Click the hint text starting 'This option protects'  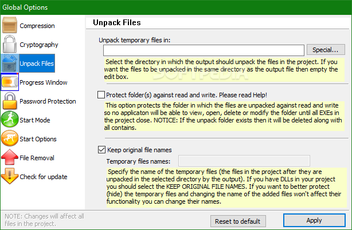click(224, 117)
